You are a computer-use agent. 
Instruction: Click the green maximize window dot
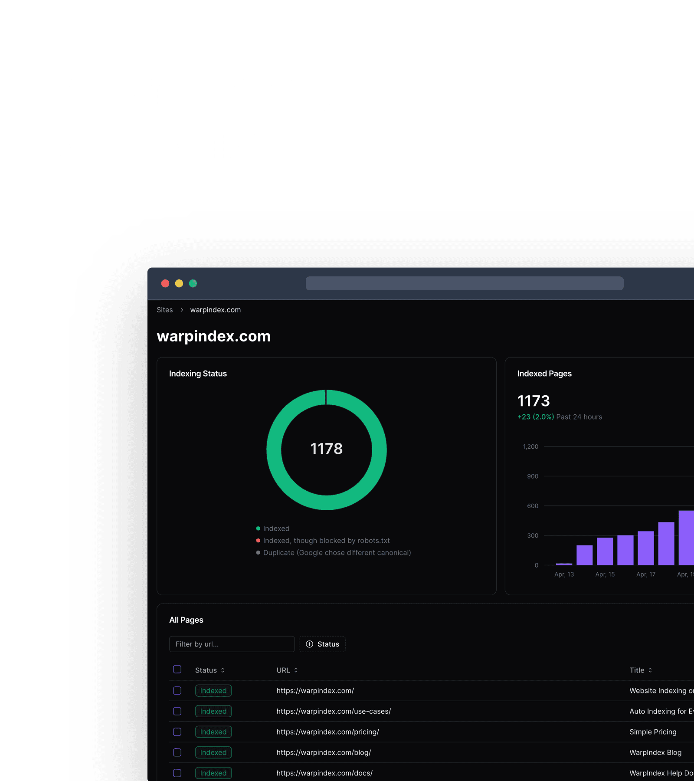(193, 283)
